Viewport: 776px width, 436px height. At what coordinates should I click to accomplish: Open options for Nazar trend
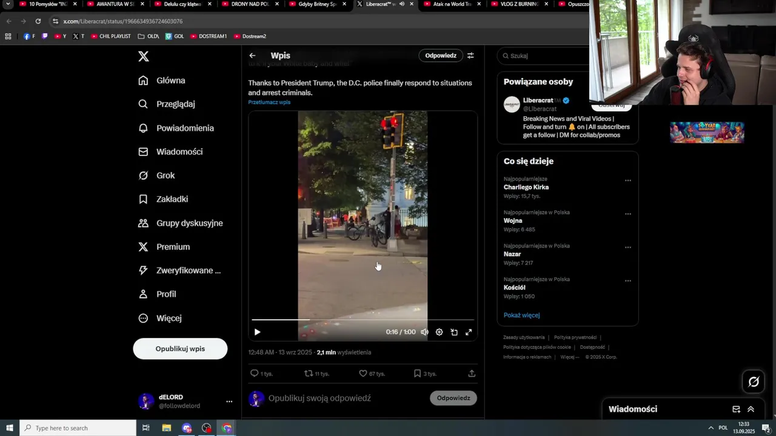628,247
